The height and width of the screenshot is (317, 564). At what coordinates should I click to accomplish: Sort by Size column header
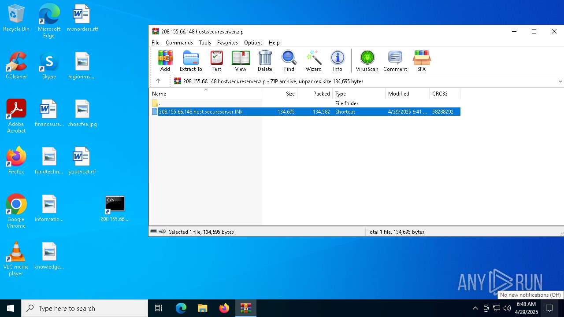coord(280,94)
